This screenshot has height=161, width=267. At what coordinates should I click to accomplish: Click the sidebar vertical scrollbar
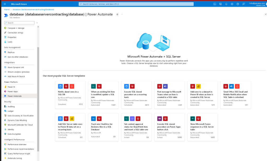click(x=38, y=99)
